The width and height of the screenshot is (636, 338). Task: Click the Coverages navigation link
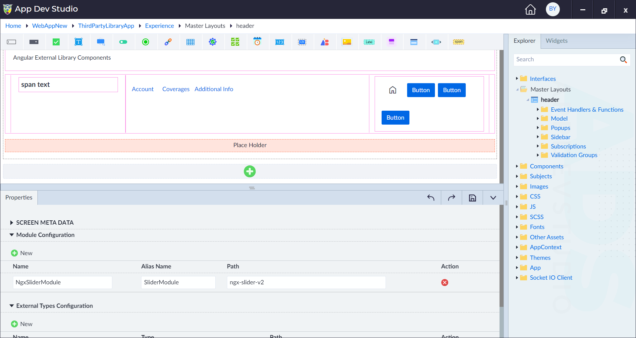point(176,89)
